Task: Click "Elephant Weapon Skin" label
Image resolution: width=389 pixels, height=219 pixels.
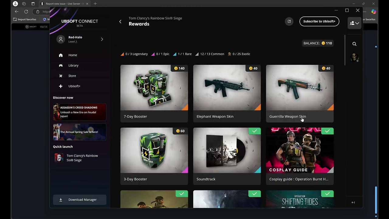Action: click(x=215, y=116)
